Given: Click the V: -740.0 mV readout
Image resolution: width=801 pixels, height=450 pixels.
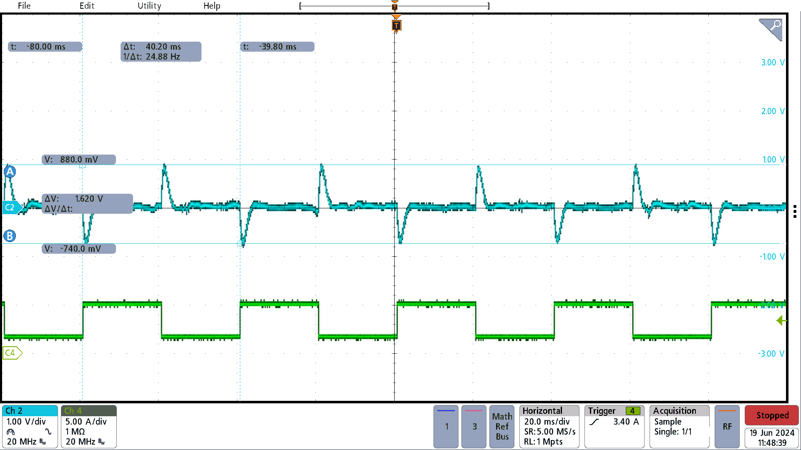Looking at the screenshot, I should click(79, 249).
